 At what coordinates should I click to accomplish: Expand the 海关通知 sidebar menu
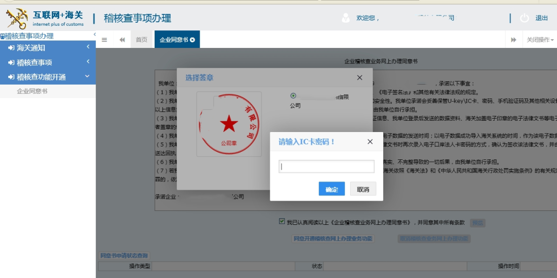point(48,48)
